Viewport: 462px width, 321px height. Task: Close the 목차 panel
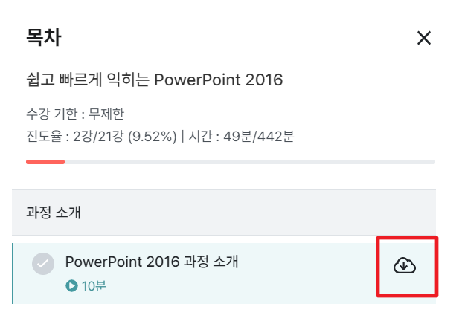coord(424,38)
